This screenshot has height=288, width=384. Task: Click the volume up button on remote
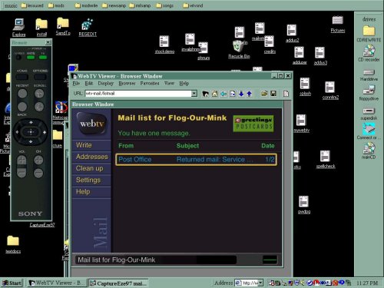click(x=22, y=161)
